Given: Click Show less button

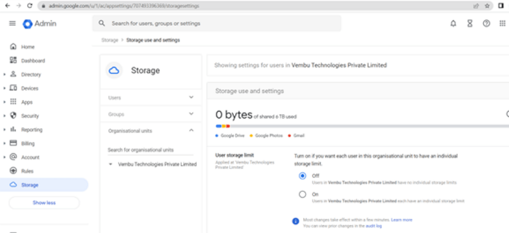Looking at the screenshot, I should [x=44, y=203].
